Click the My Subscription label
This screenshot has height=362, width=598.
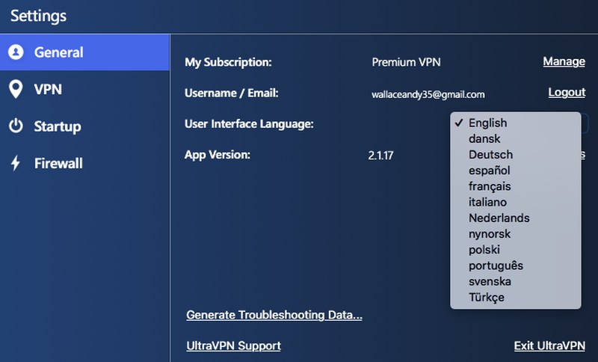tap(228, 63)
